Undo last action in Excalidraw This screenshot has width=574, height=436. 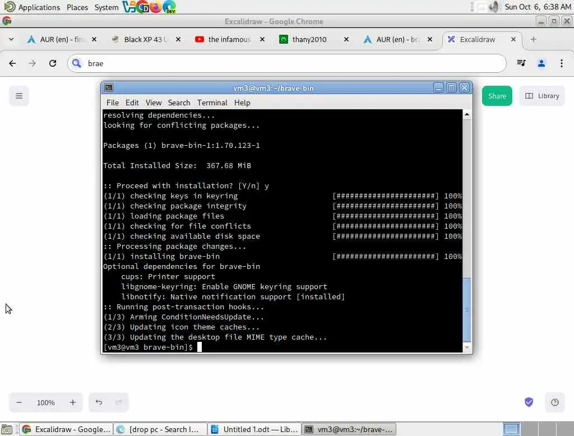pyautogui.click(x=99, y=402)
